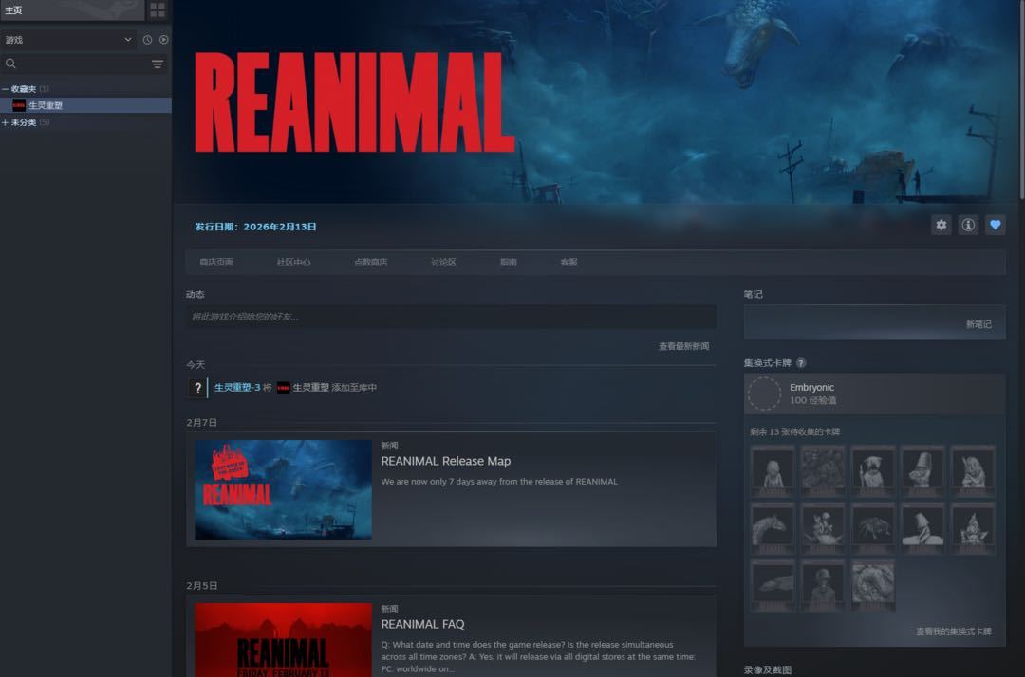This screenshot has width=1025, height=677.
Task: Open the 点数商店 tab
Action: (371, 263)
